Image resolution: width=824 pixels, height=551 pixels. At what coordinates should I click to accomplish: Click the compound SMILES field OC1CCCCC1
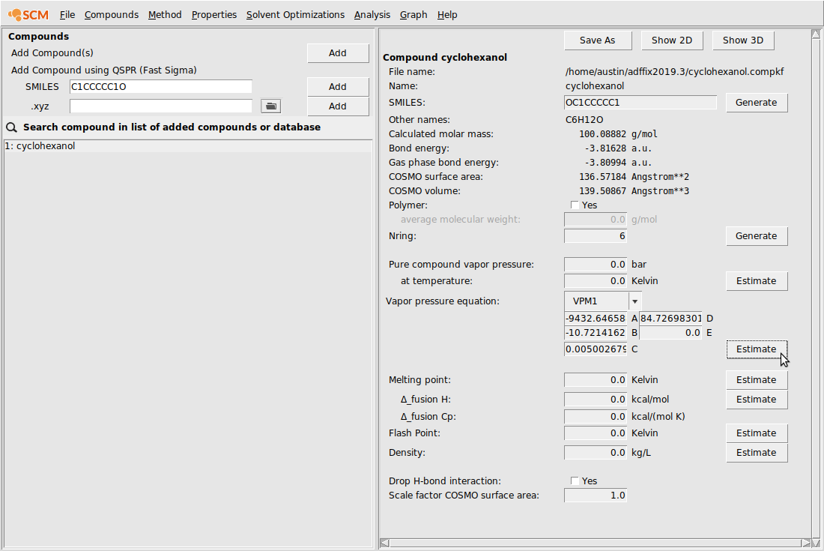[x=640, y=103]
